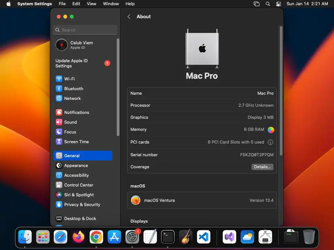Click the date and time in menu bar
Viewport: 334px width, 250px height.
tap(307, 4)
